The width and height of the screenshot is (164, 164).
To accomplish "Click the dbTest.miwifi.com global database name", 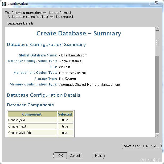I will (x=73, y=55).
